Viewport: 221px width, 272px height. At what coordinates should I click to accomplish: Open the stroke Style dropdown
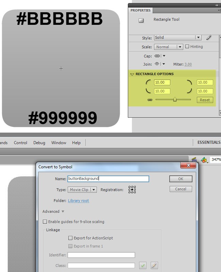point(177,38)
